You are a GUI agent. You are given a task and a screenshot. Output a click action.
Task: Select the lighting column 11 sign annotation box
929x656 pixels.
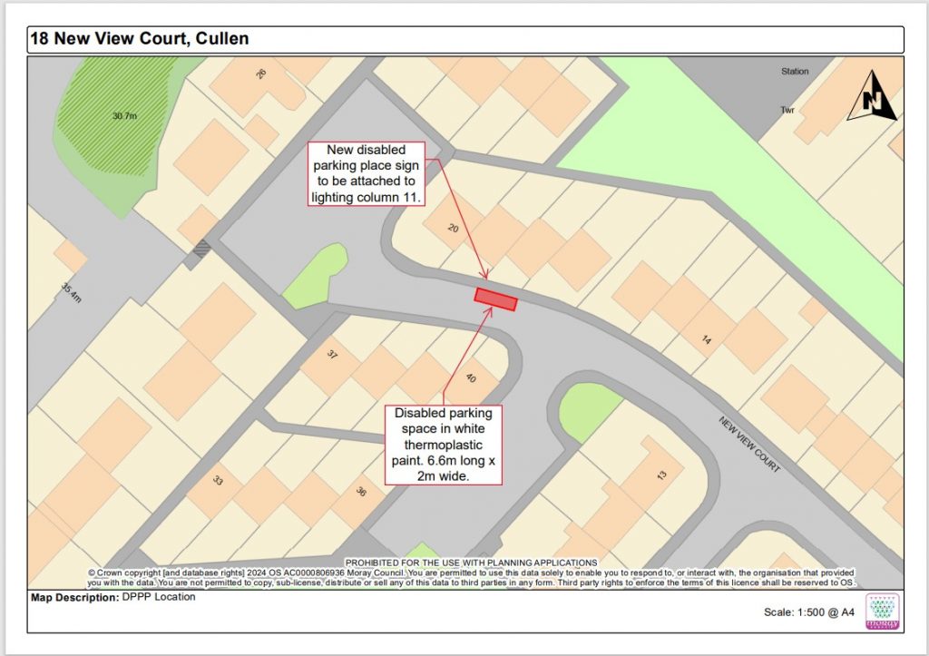click(368, 174)
